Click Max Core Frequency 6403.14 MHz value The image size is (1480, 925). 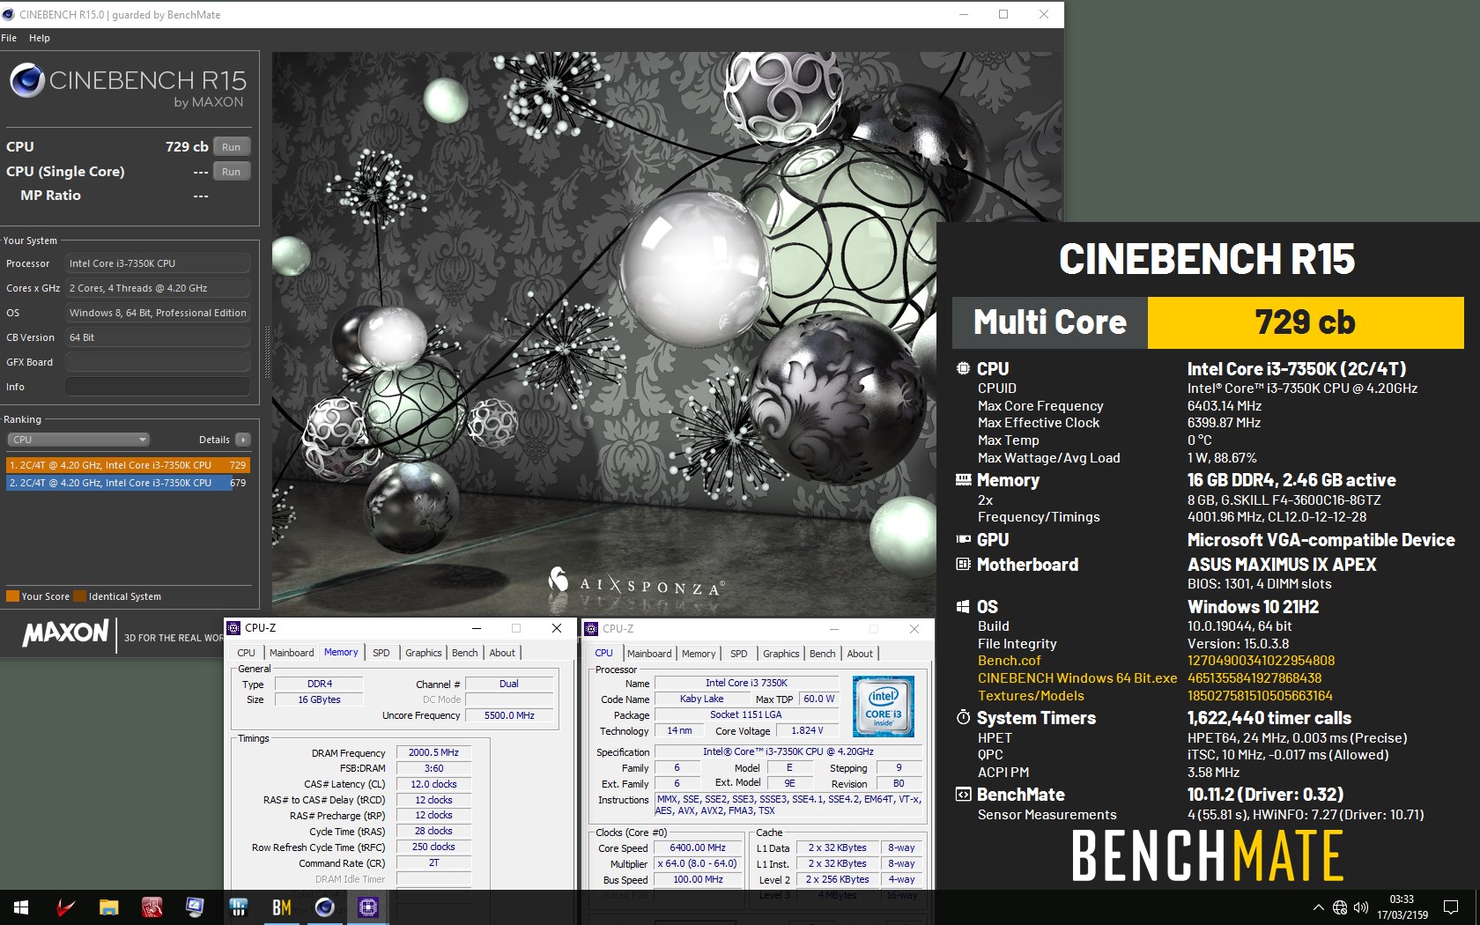point(1224,406)
